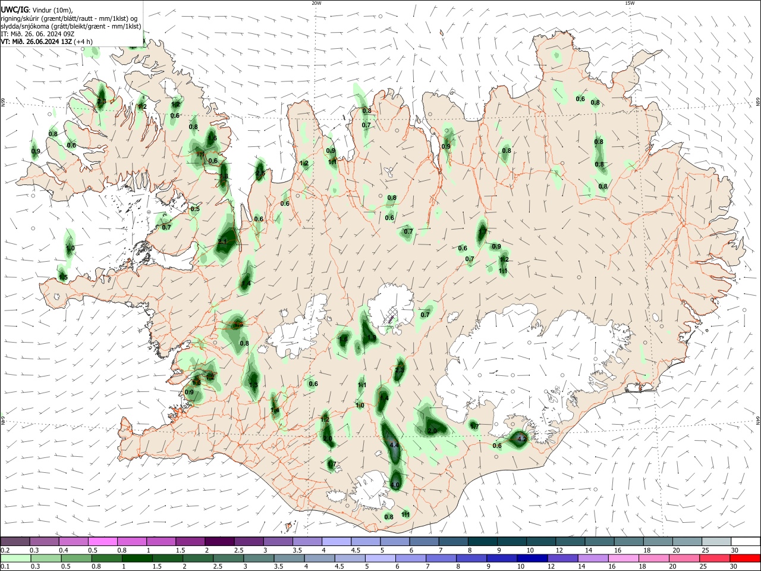Click the 'UWC/IG: Vindur (10m)' title line
Screen dimensions: 761x571
[37, 10]
